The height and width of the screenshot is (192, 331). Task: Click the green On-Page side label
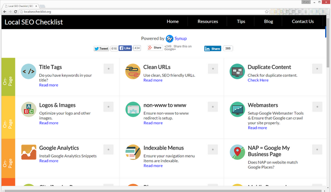click(x=8, y=77)
